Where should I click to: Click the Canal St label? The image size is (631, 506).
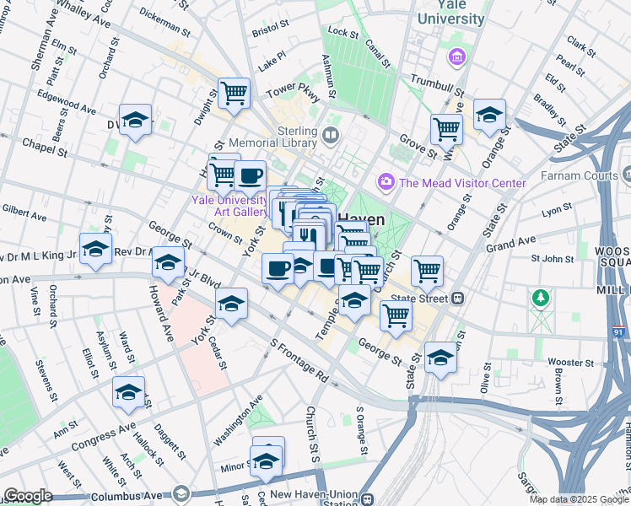[x=377, y=54]
